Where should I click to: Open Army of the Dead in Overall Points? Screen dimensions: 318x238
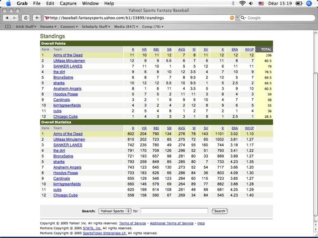68,55
